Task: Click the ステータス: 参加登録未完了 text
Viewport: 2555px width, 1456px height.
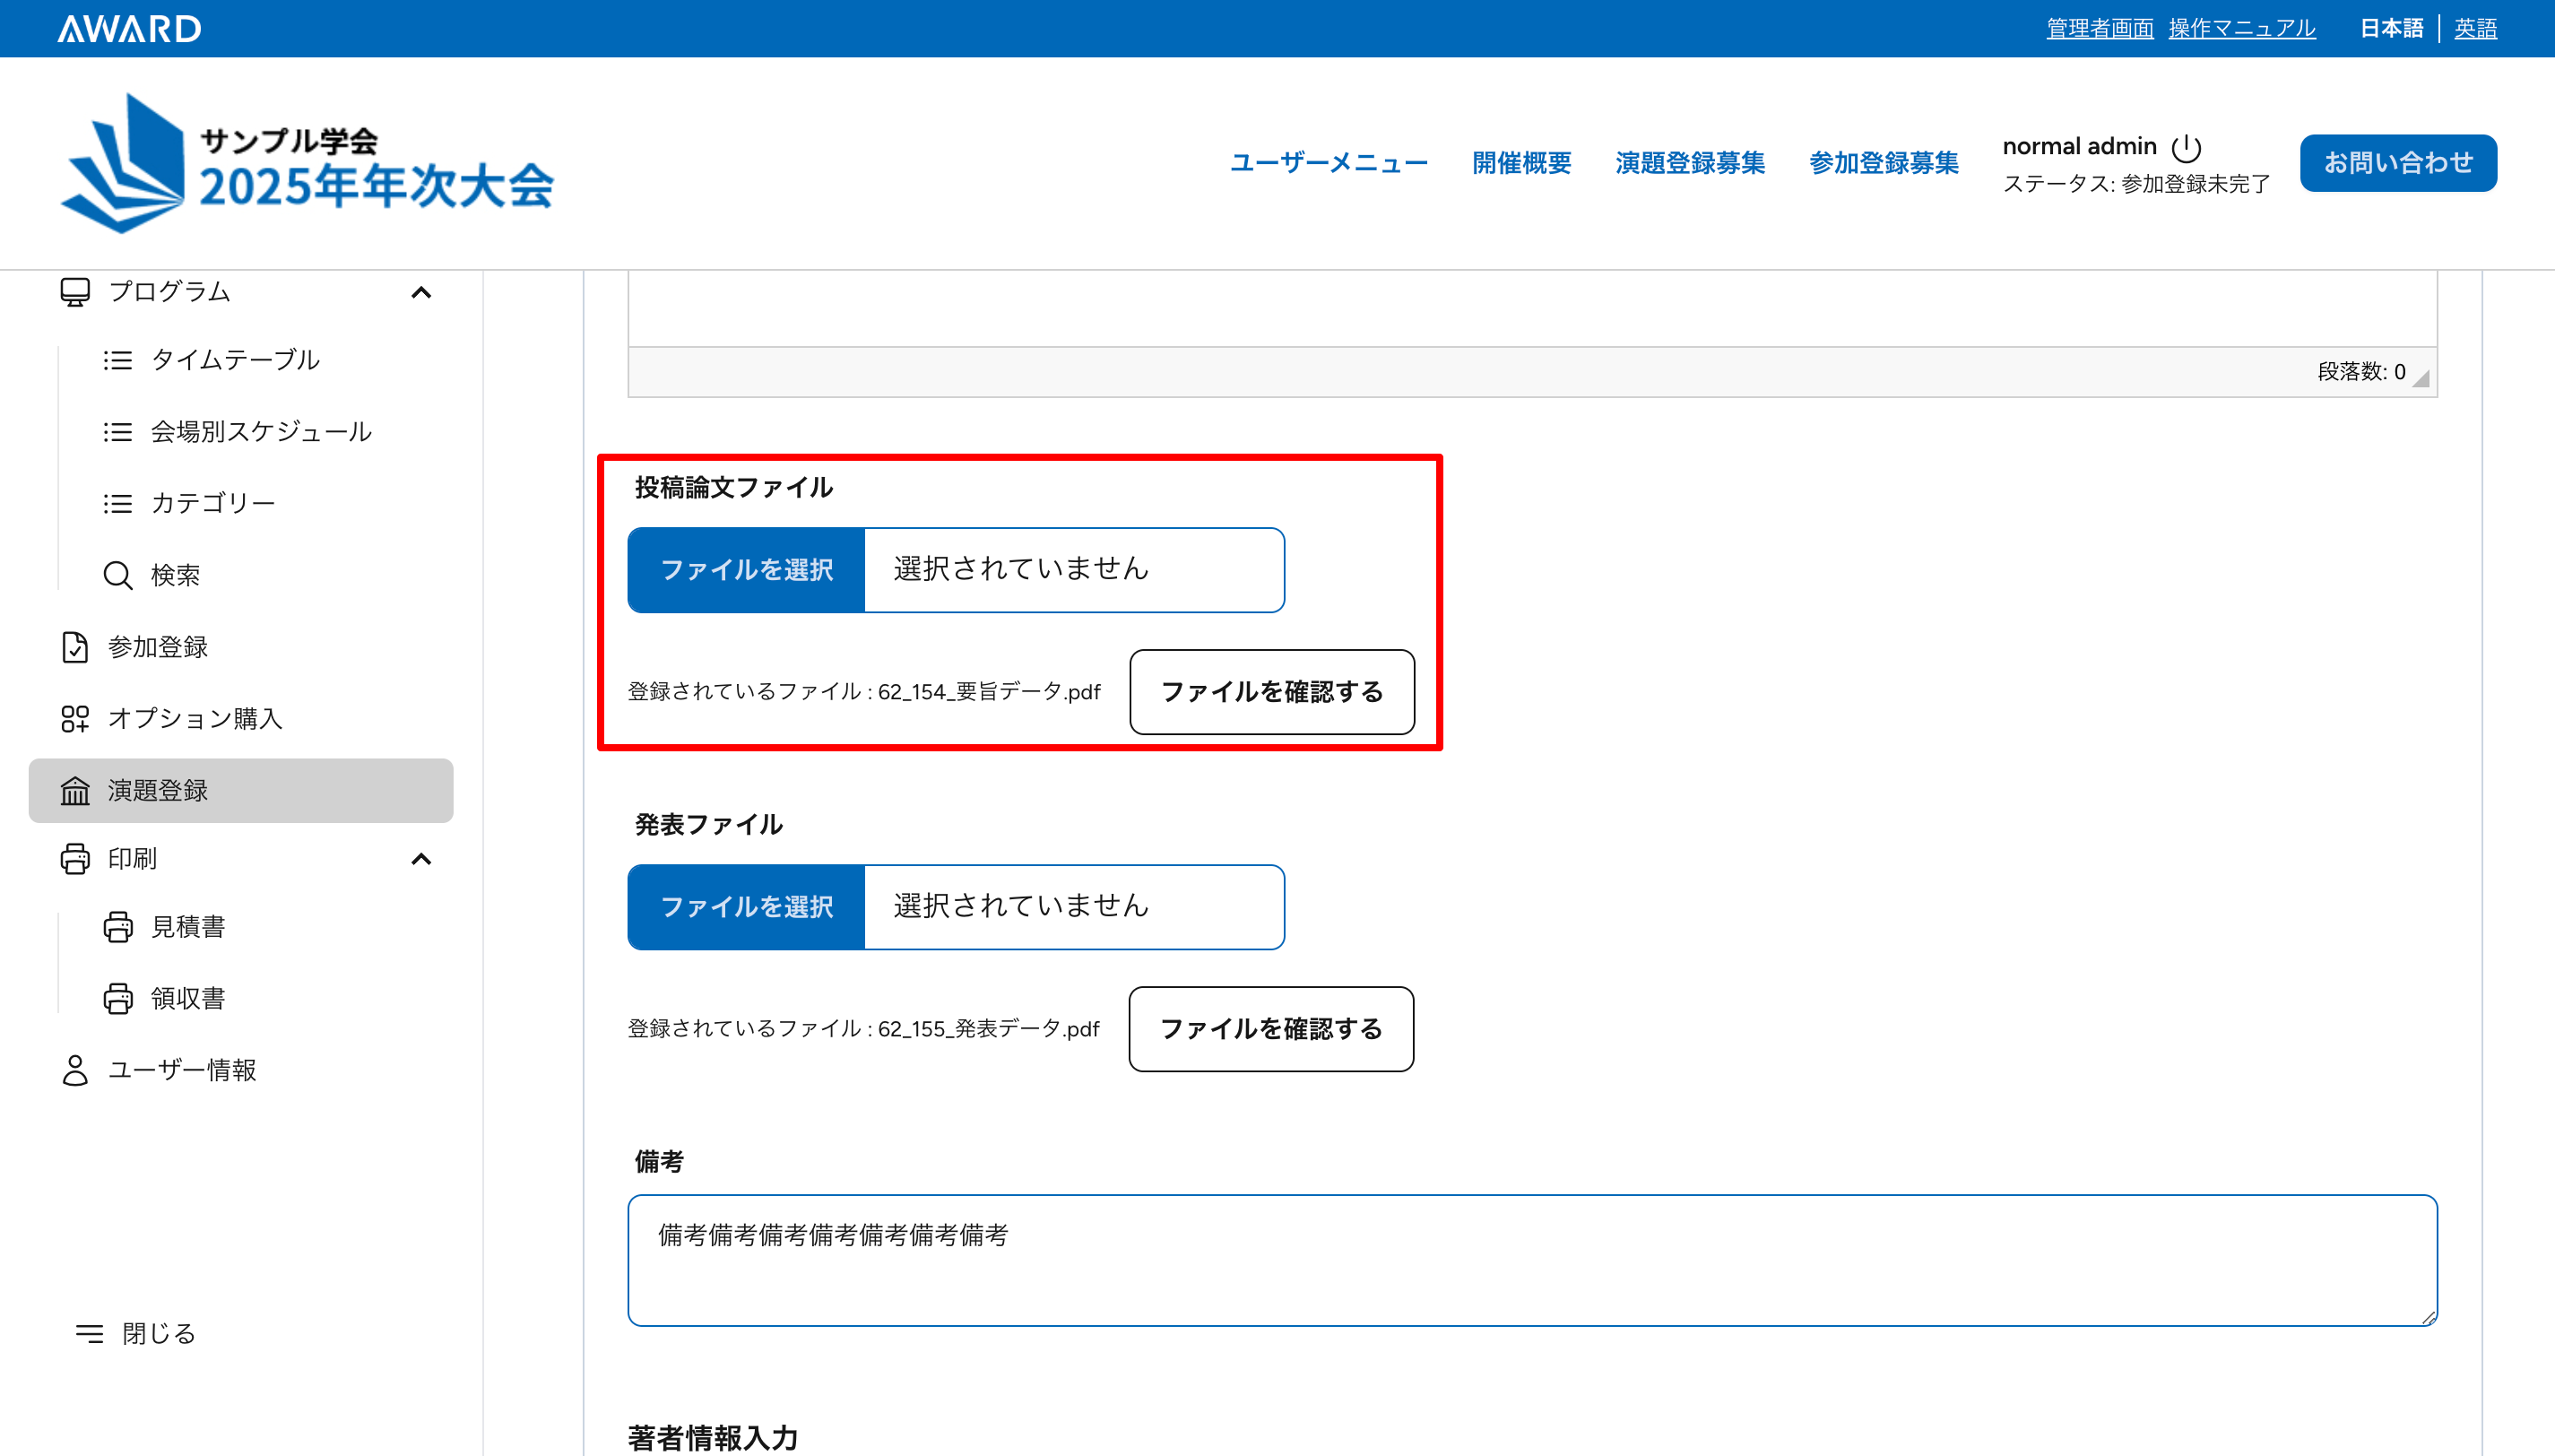Action: point(2136,184)
